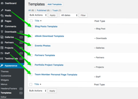Click the Appearance paintbrush icon

pyautogui.click(x=2, y=66)
